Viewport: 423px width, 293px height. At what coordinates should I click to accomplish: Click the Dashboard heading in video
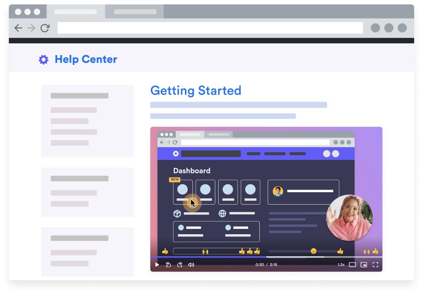point(192,171)
